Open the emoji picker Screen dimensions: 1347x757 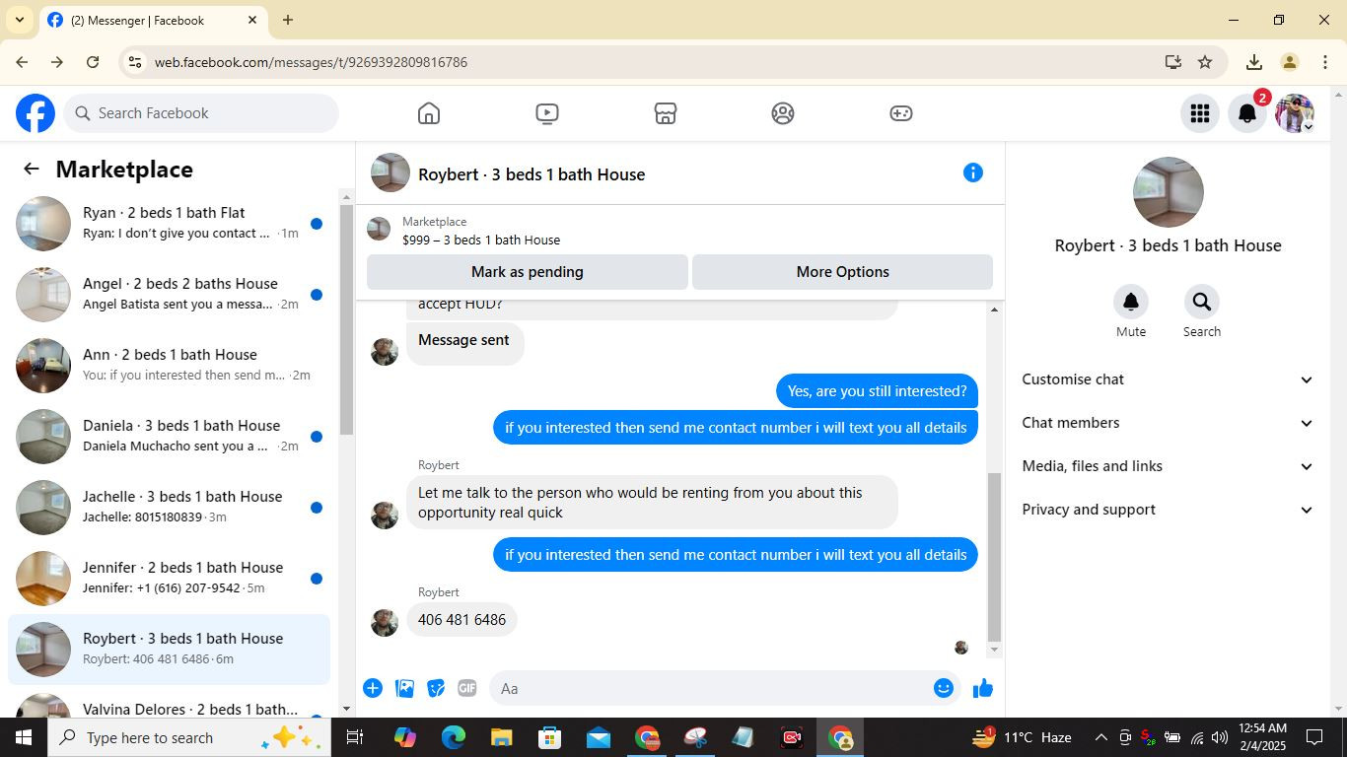(x=944, y=688)
